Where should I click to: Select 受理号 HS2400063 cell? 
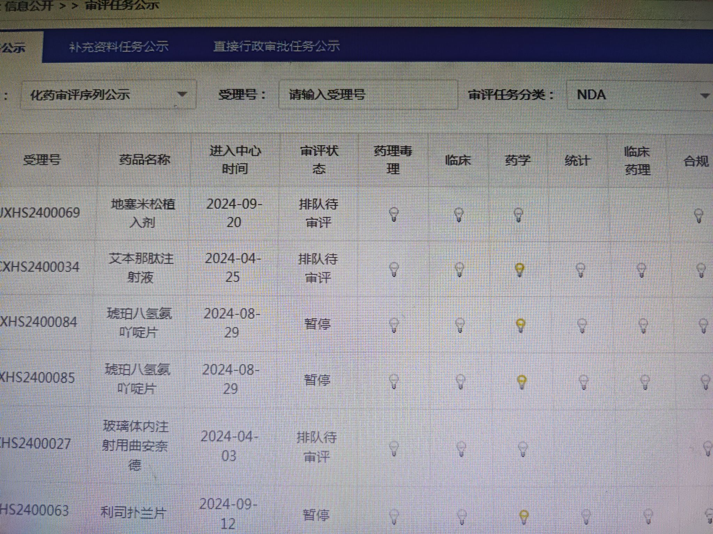[34, 510]
